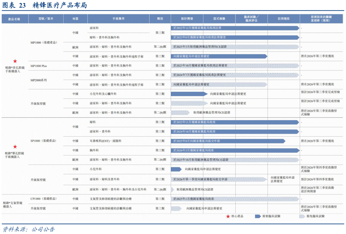Click the red star above 精鋒多孔腔鏡手術機器人
The height and width of the screenshot is (234, 346).
[x=15, y=61]
